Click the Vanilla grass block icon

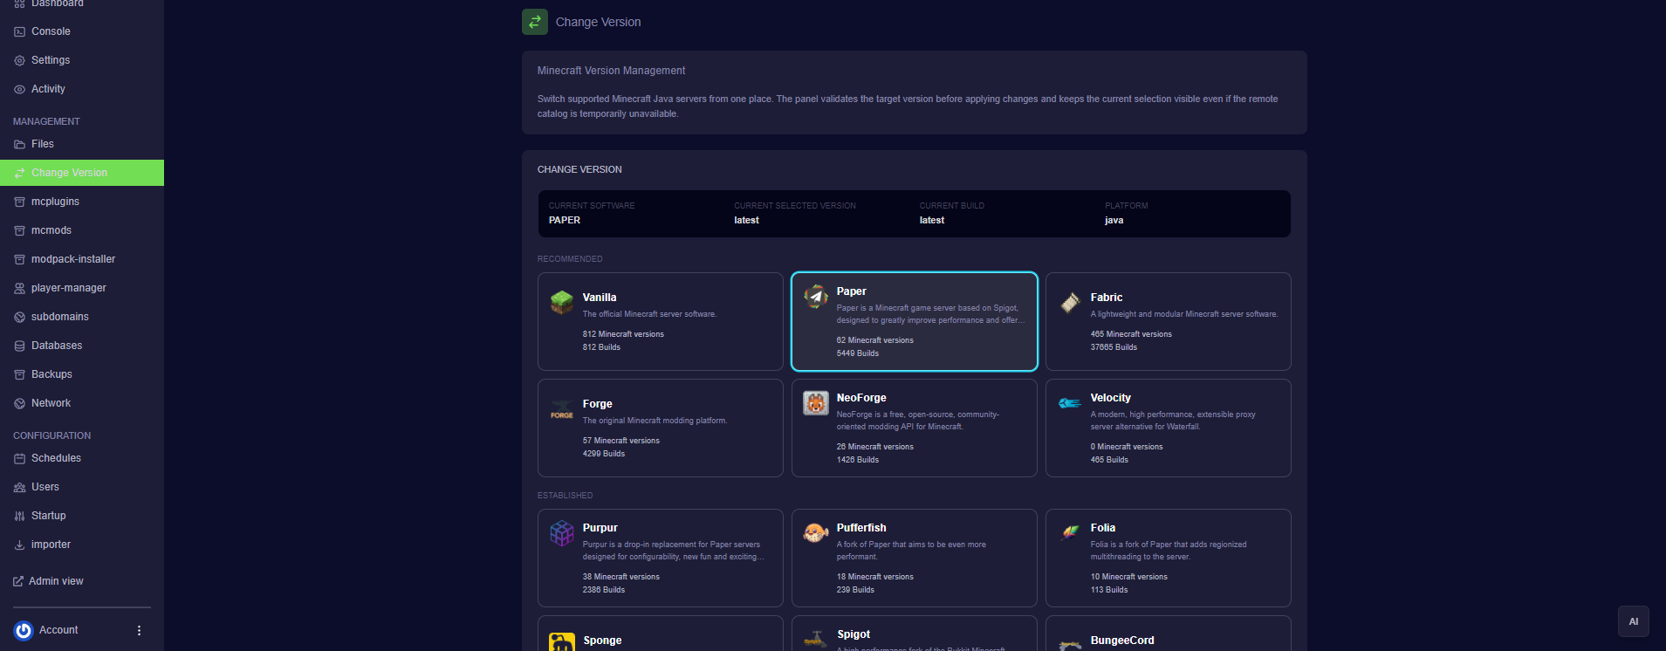click(x=562, y=303)
